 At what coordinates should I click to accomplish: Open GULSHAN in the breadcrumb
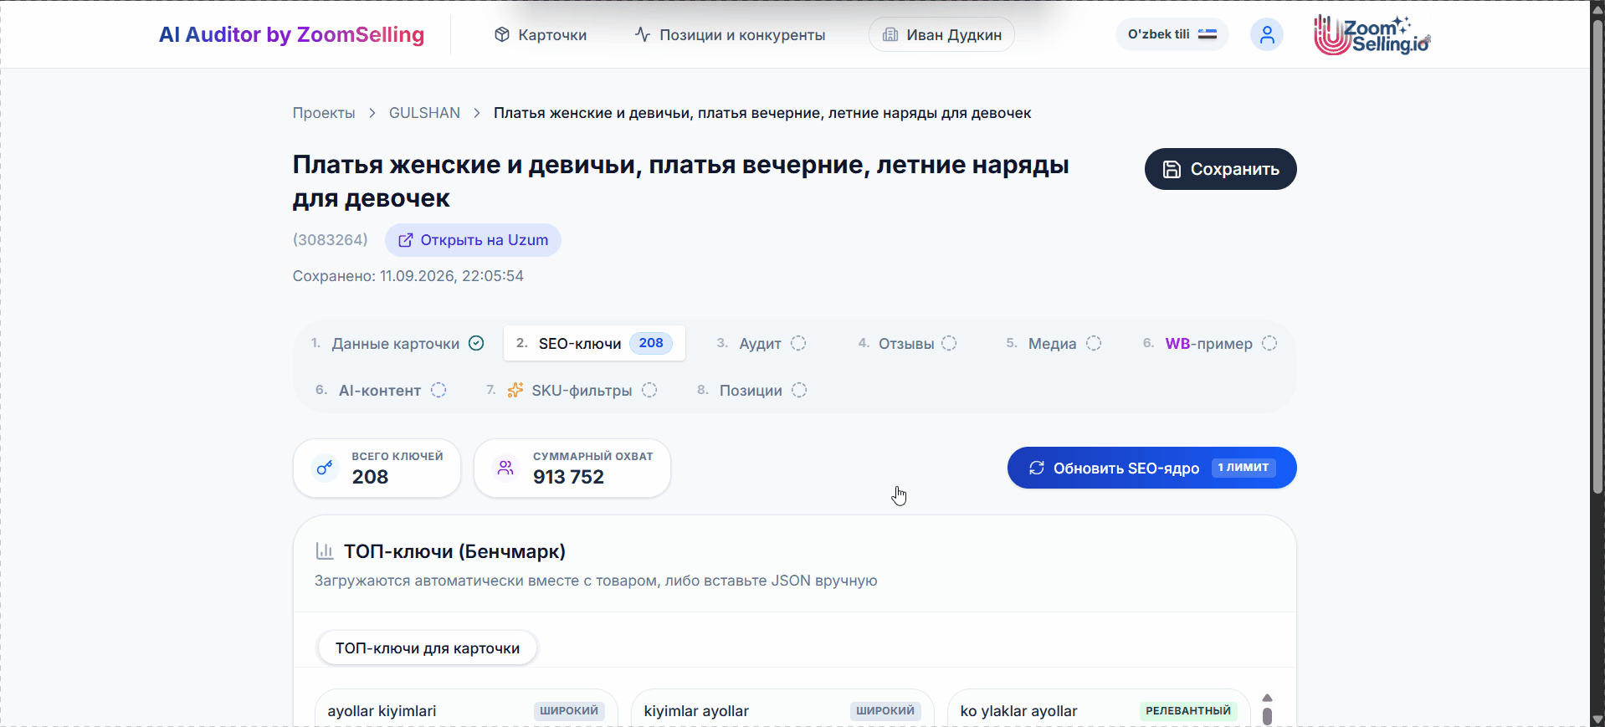click(424, 113)
